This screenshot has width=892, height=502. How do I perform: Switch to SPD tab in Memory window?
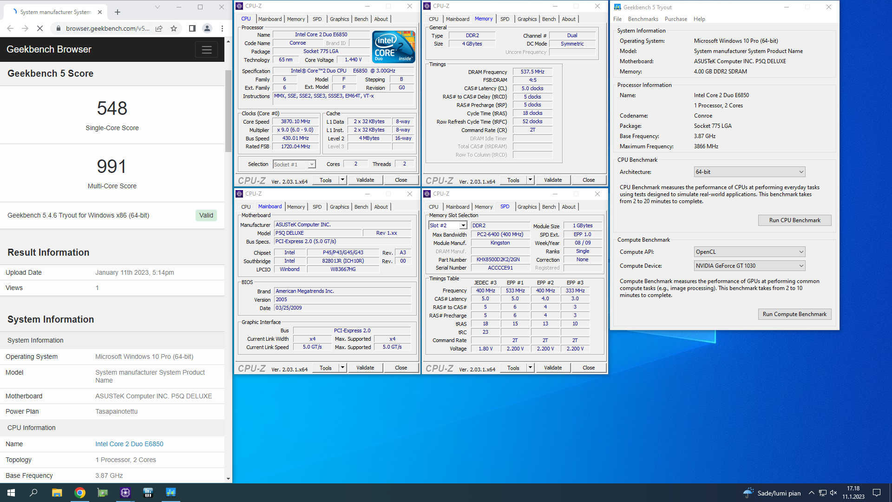[505, 19]
